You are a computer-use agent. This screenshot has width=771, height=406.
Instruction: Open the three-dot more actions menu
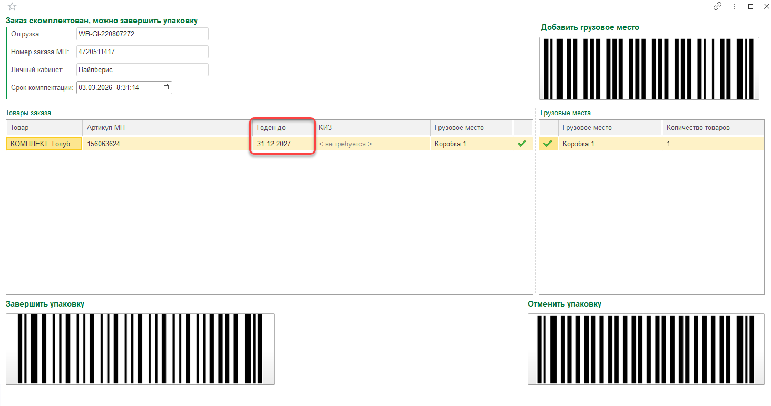[734, 7]
